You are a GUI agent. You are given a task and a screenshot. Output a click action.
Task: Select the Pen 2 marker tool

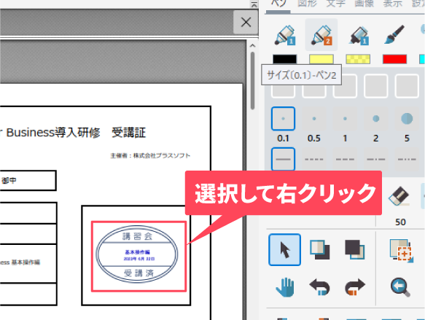[321, 35]
